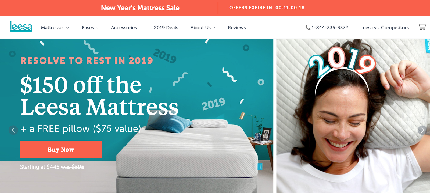Click the Leesa logo
Viewport: 430px width, 193px height.
click(x=21, y=27)
